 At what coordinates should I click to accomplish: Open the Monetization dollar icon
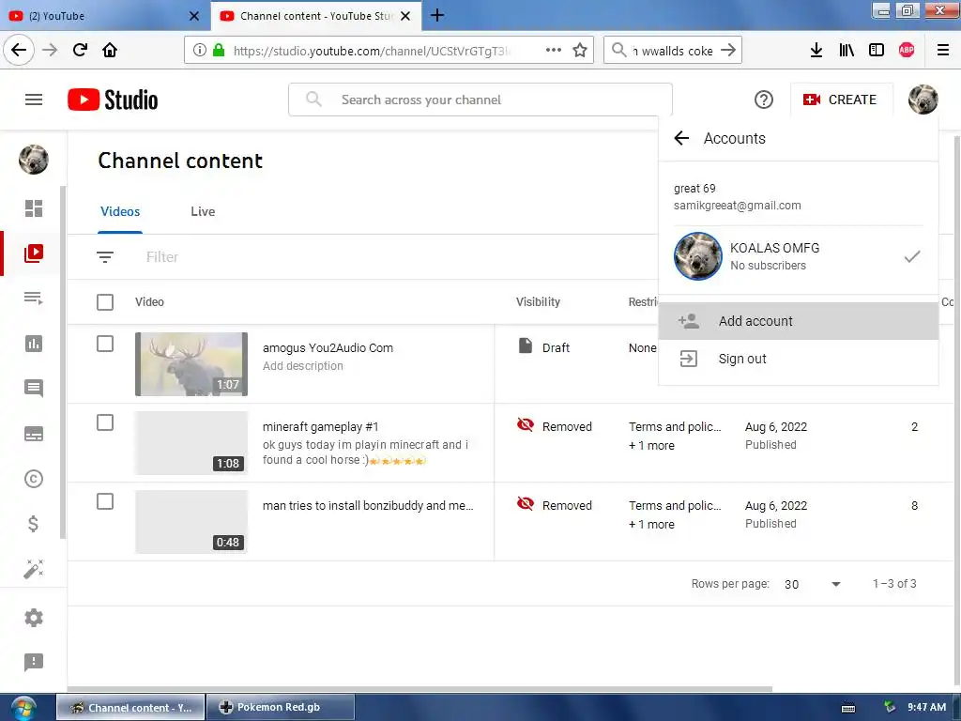click(x=34, y=524)
